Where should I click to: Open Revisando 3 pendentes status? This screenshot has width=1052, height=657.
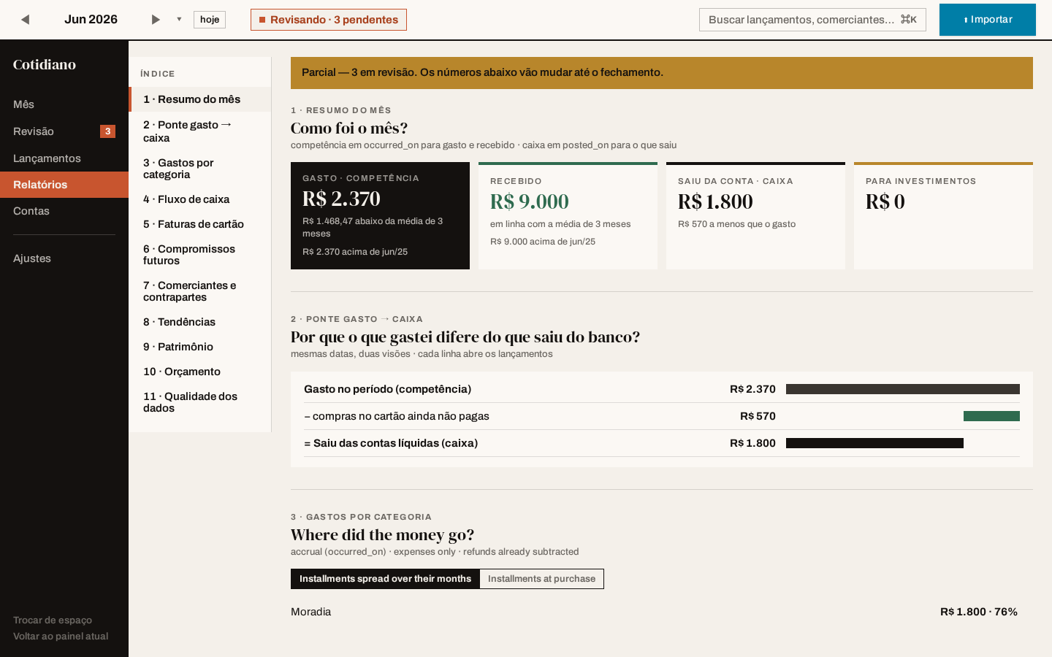point(329,20)
